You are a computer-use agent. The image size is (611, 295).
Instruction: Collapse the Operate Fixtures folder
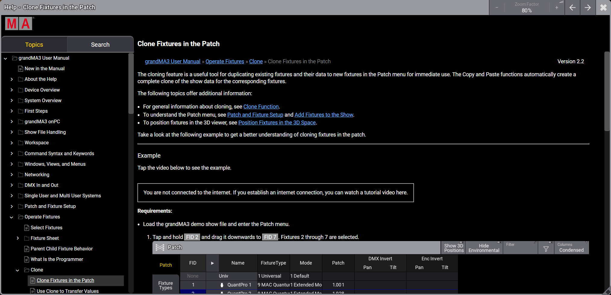[12, 217]
